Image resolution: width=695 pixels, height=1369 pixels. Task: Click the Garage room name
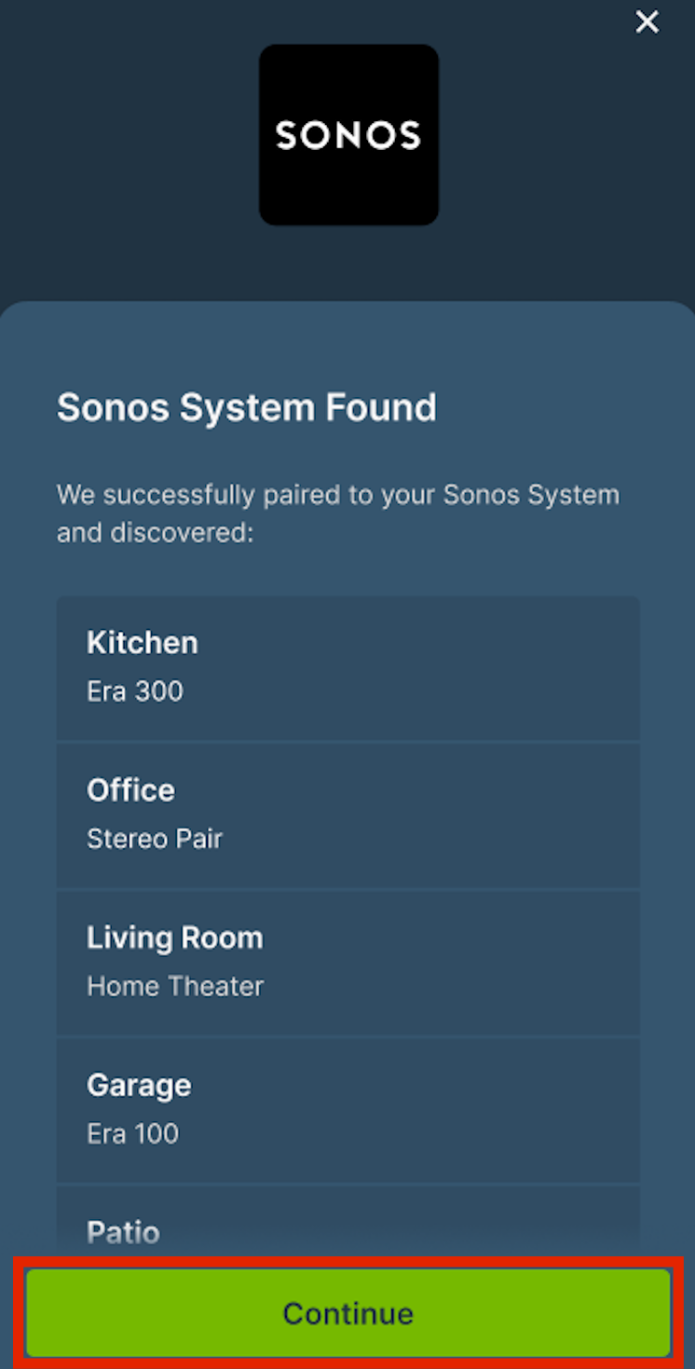[139, 1085]
